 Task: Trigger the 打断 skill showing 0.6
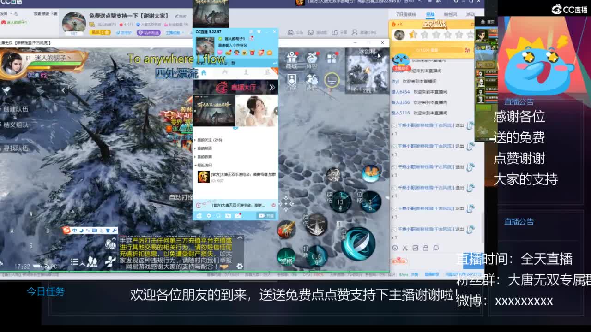(x=316, y=256)
